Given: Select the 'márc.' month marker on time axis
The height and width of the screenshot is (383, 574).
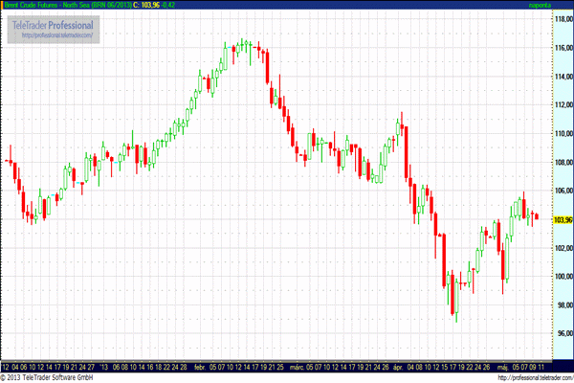Looking at the screenshot, I should click(296, 366).
